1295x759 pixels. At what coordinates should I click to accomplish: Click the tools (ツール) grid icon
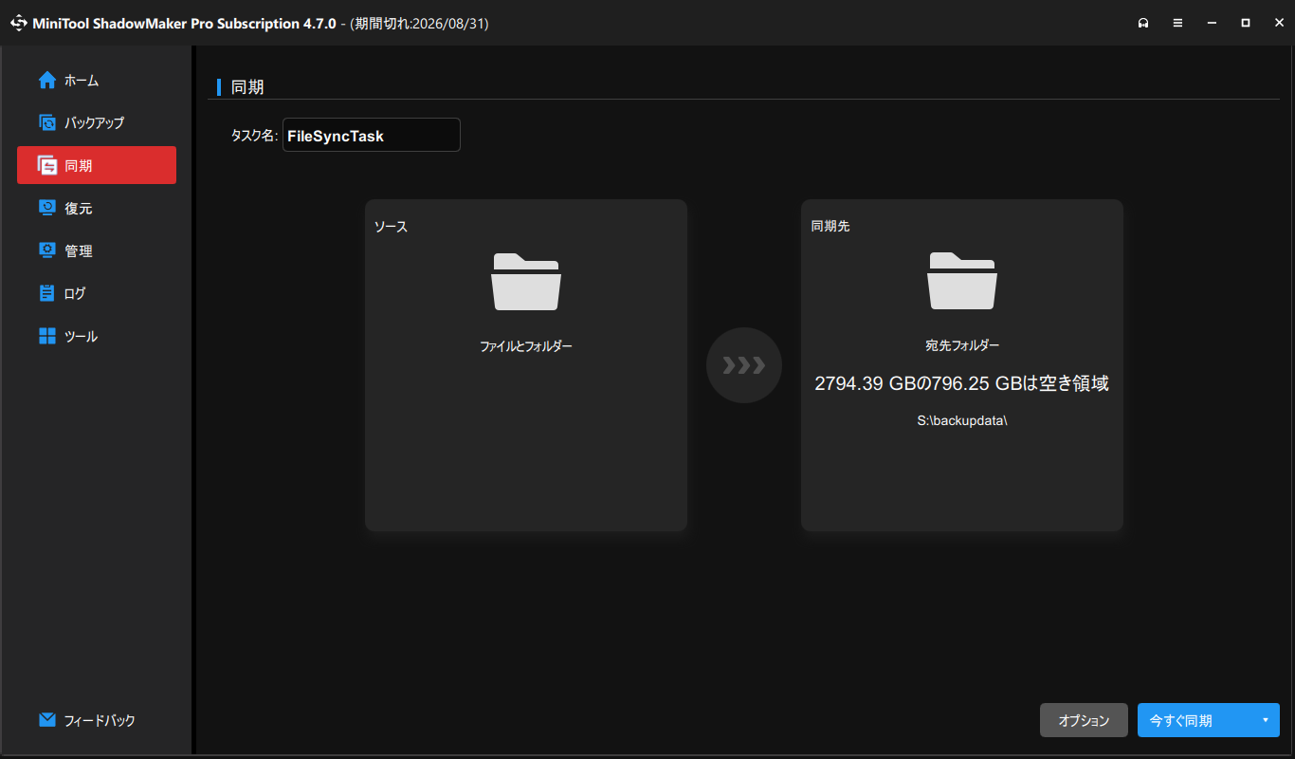click(x=47, y=336)
